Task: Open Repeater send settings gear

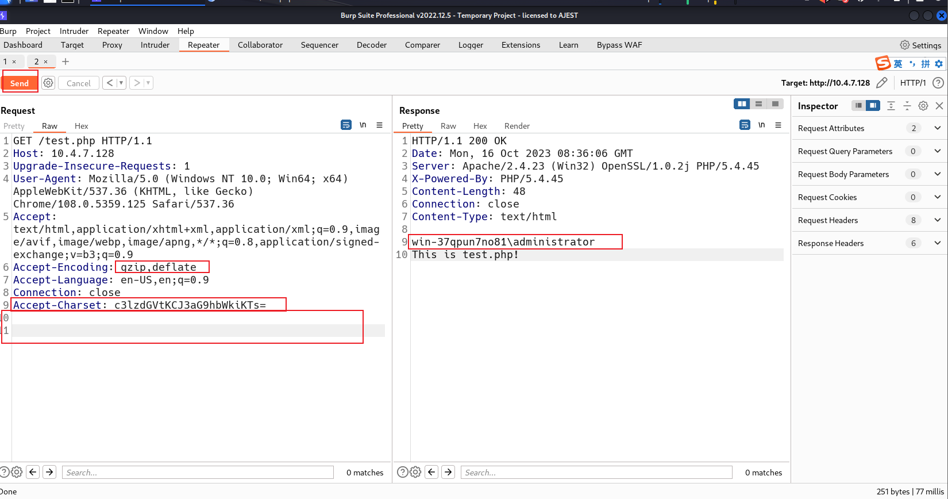Action: [48, 83]
